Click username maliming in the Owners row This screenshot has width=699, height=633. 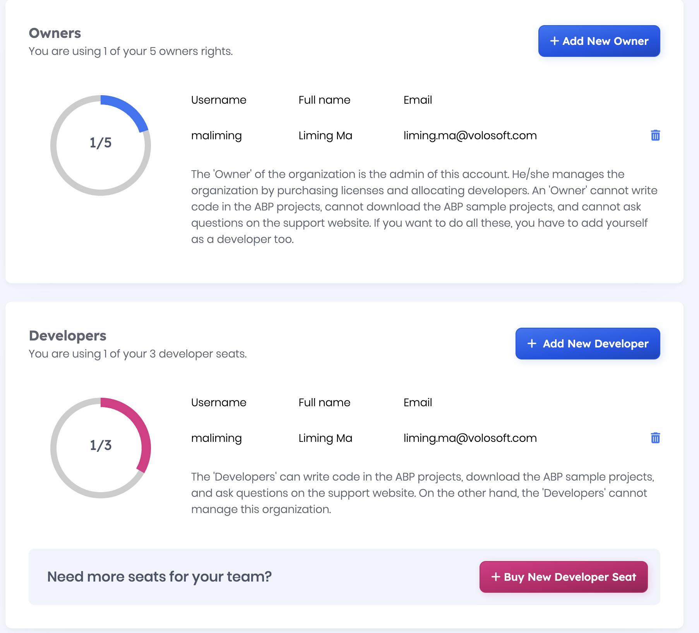click(x=216, y=135)
